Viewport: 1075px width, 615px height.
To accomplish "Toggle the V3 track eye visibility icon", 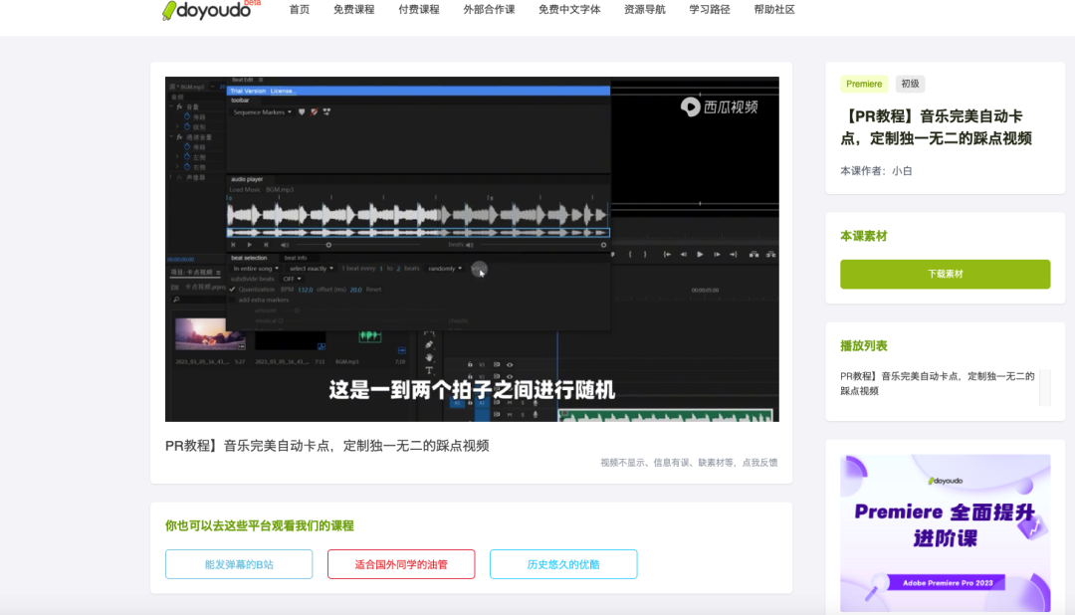I will coord(509,364).
